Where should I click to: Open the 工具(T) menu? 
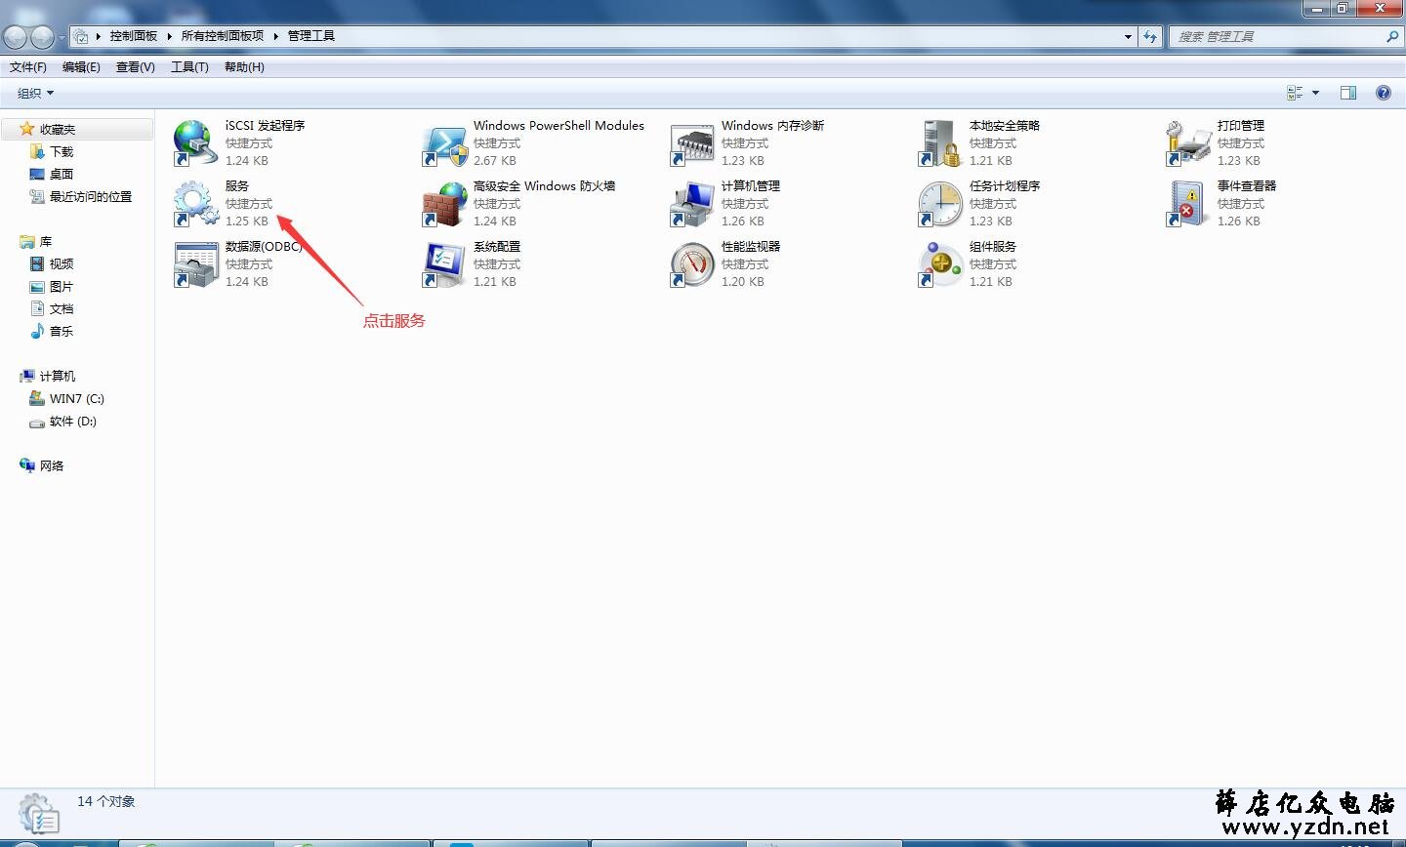(x=189, y=66)
